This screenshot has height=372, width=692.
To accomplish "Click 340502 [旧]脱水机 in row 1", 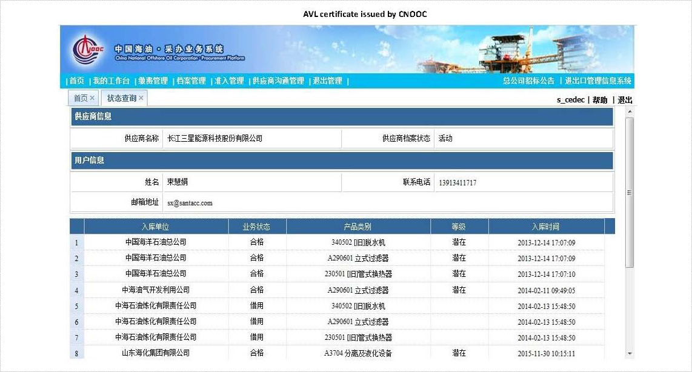I will point(358,242).
